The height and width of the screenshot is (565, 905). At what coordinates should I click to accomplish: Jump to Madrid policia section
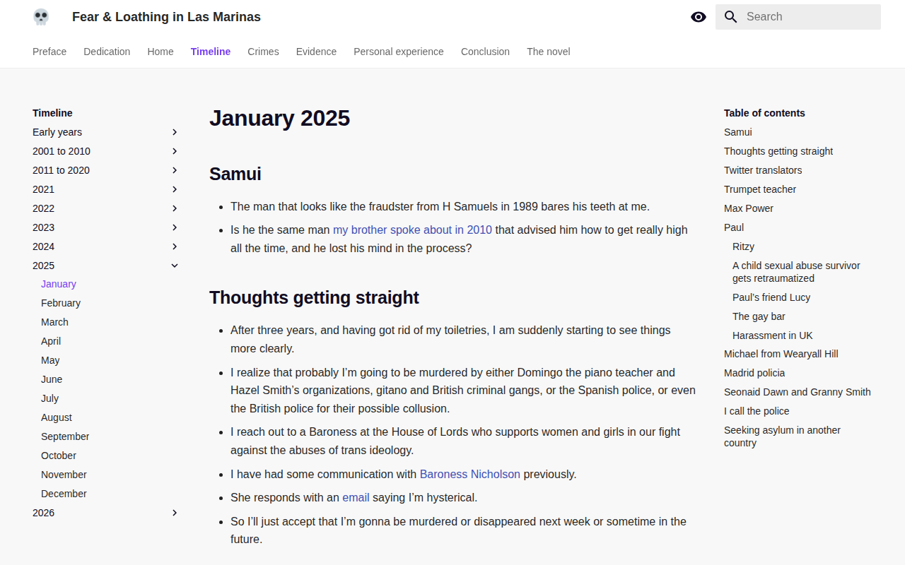point(754,373)
